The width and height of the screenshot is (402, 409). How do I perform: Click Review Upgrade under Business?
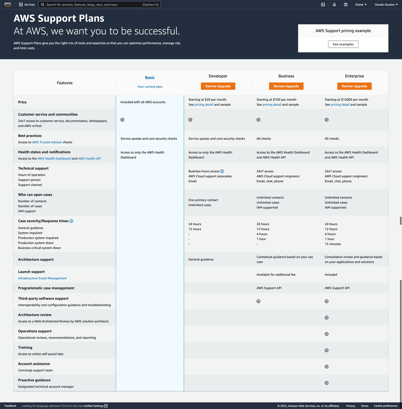286,86
